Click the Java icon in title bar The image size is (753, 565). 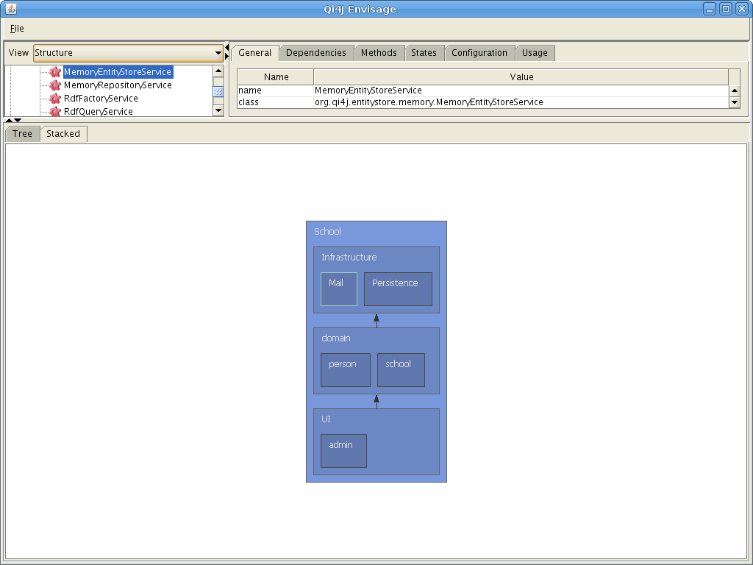(x=10, y=9)
